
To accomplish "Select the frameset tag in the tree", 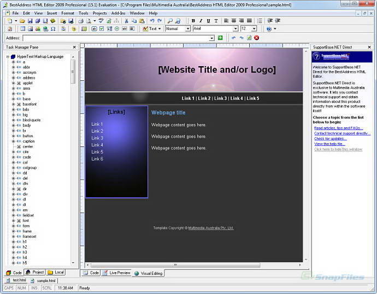I will tap(30, 237).
